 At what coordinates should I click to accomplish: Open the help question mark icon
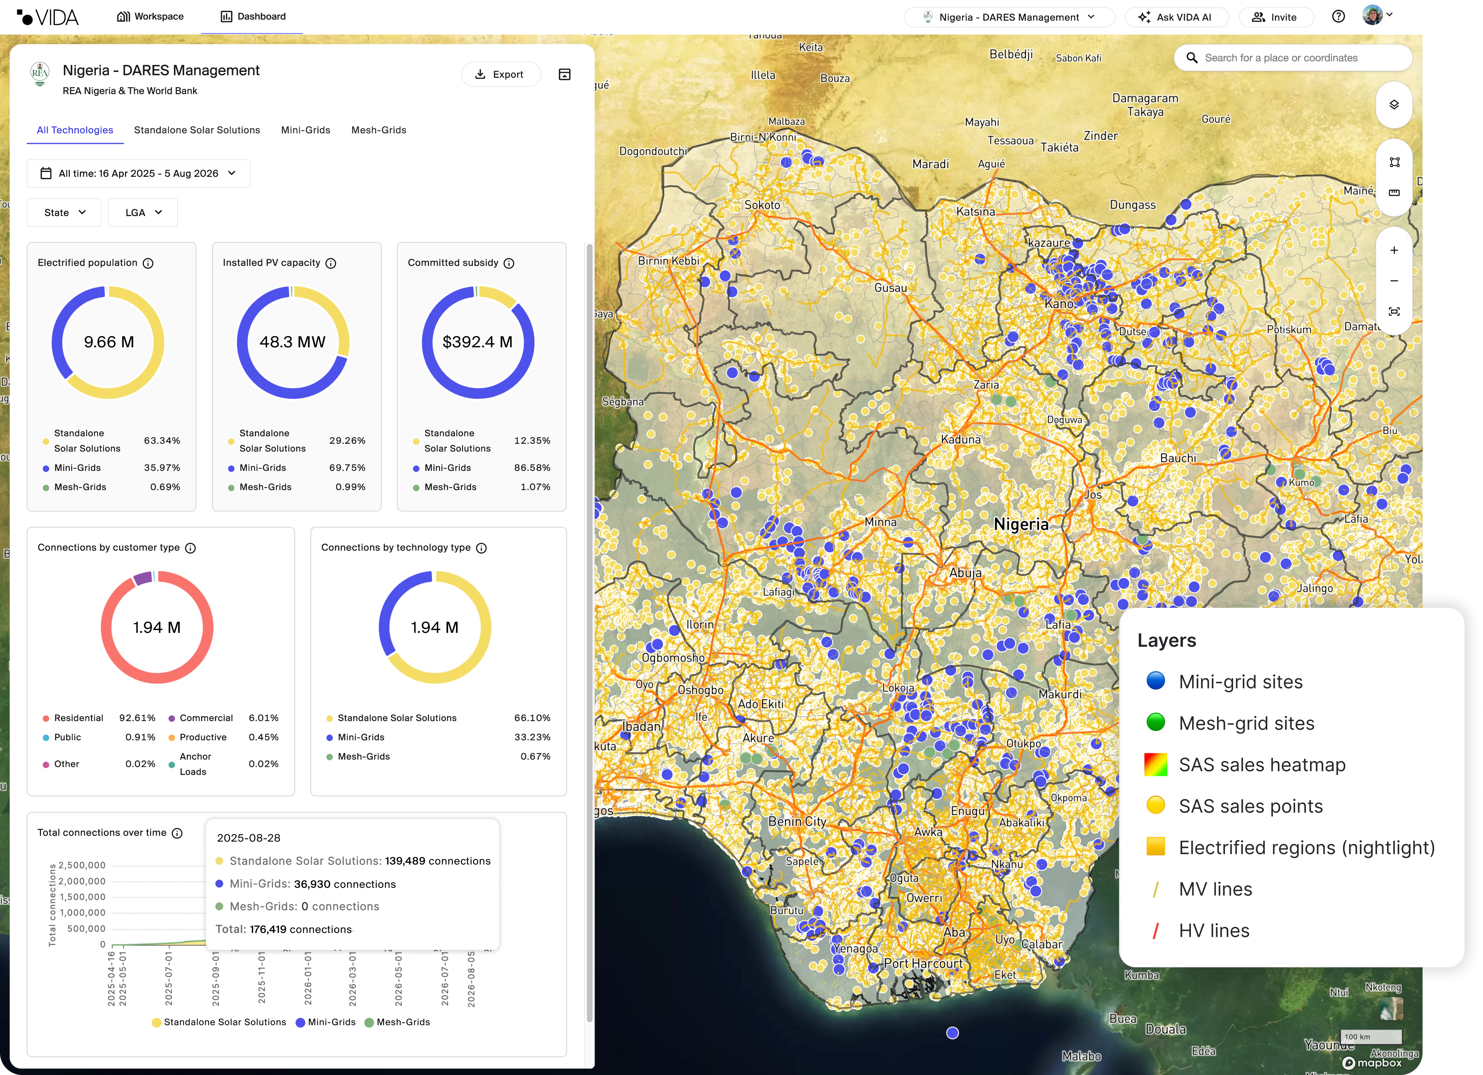coord(1338,17)
